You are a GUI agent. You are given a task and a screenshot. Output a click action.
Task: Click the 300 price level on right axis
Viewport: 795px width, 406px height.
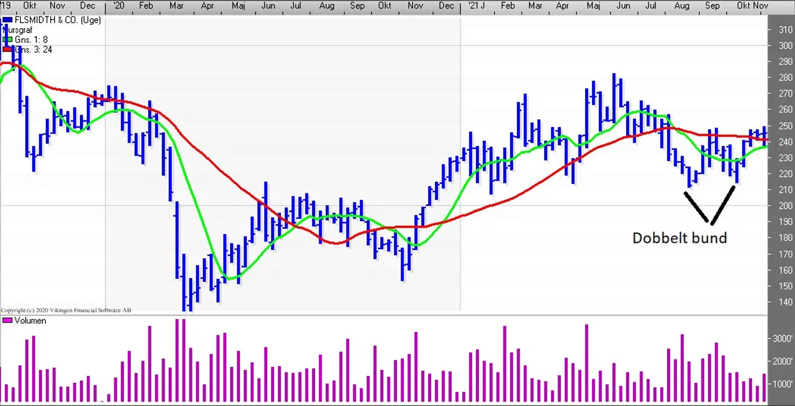785,46
